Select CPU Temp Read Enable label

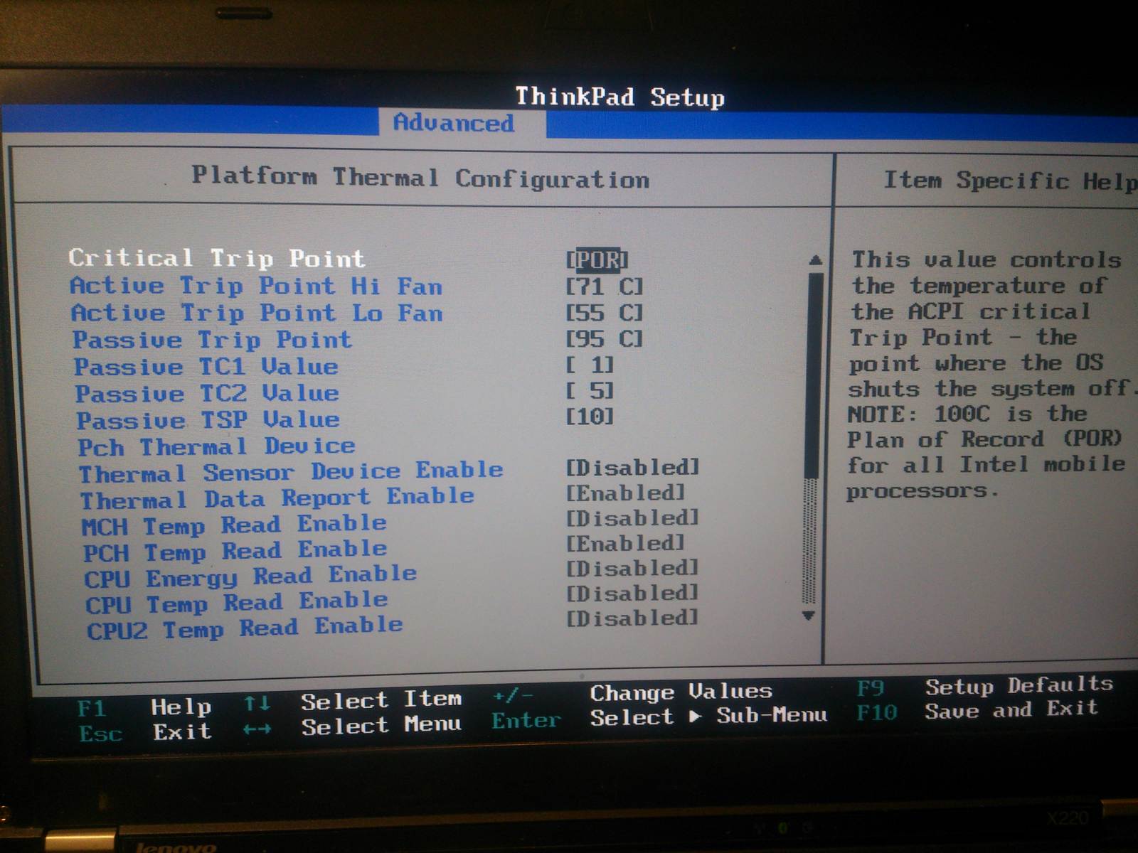237,603
